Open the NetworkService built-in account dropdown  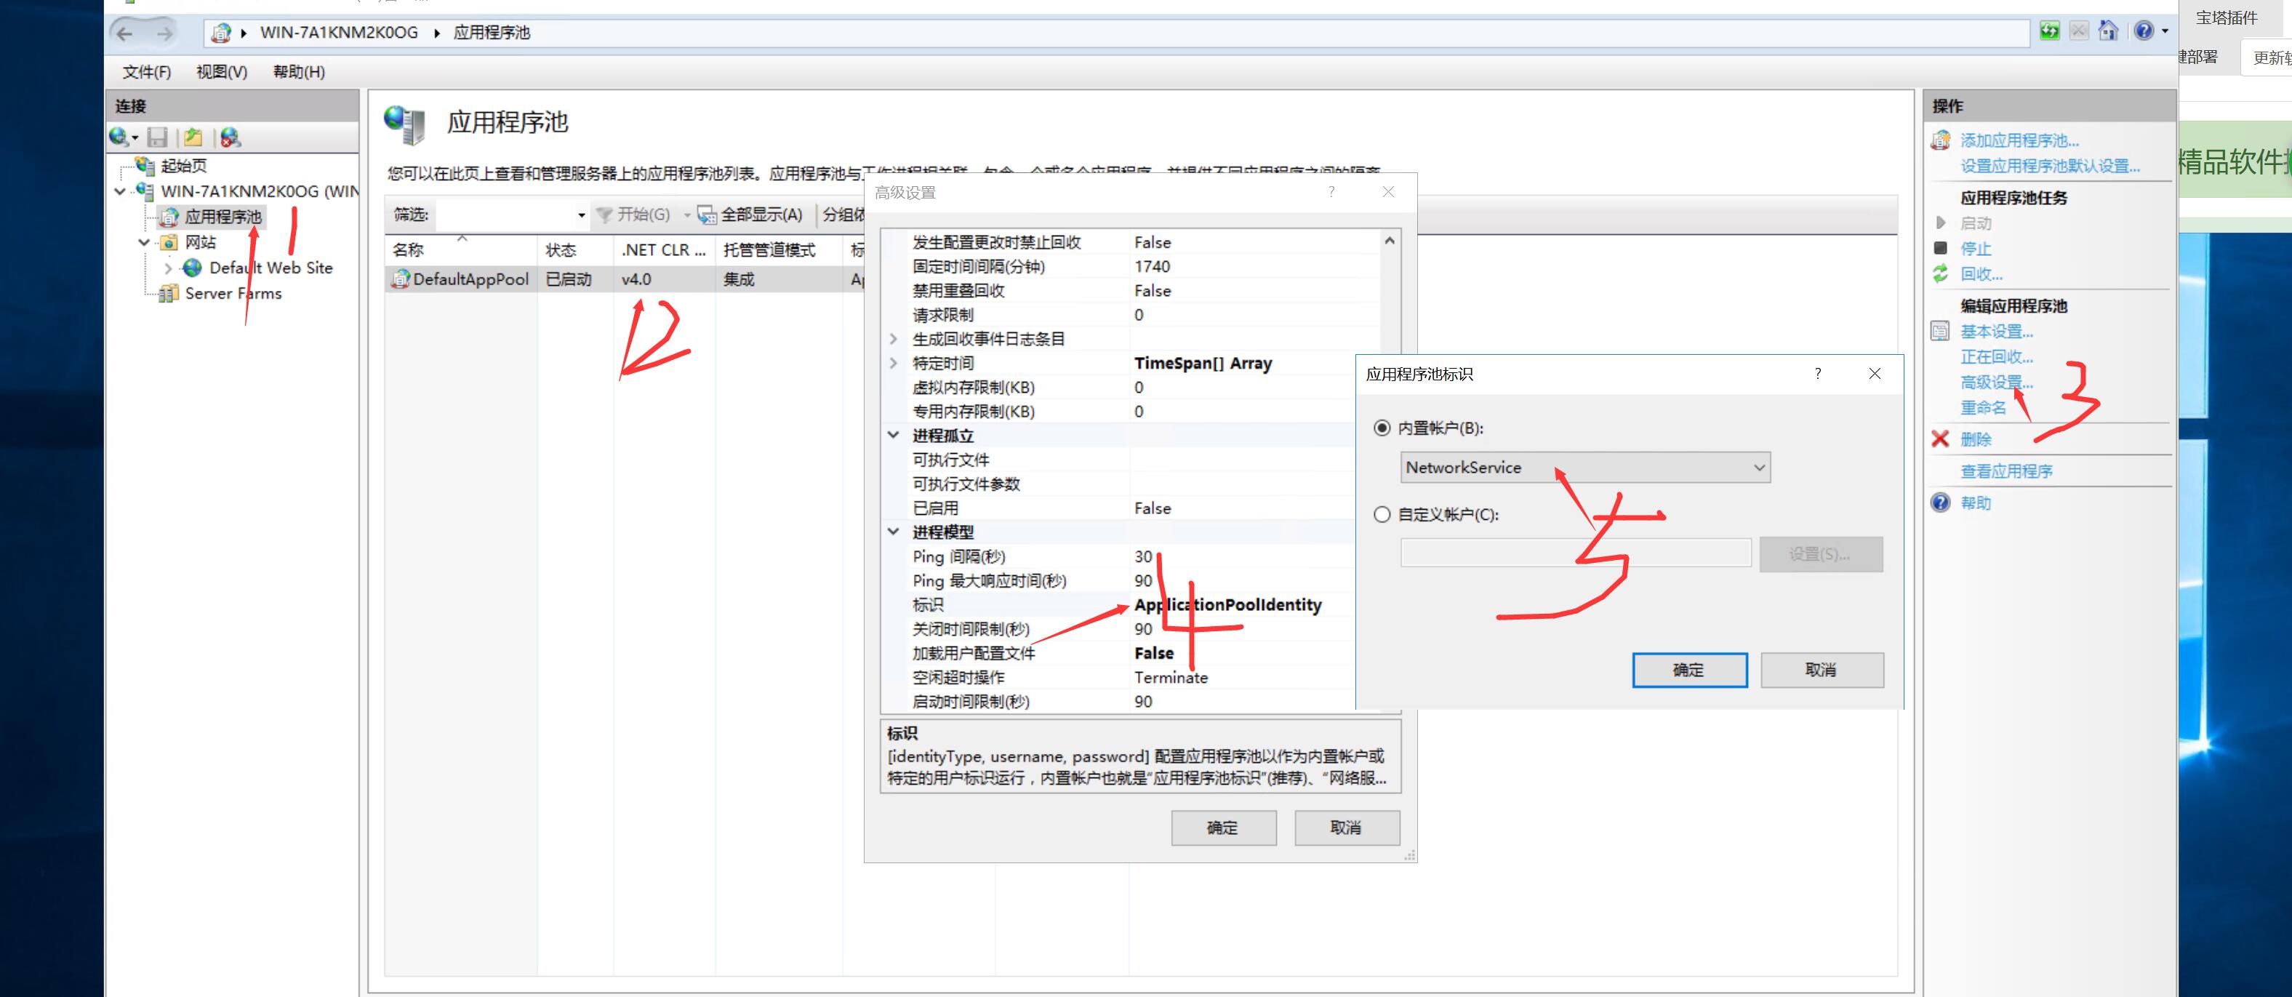1584,468
